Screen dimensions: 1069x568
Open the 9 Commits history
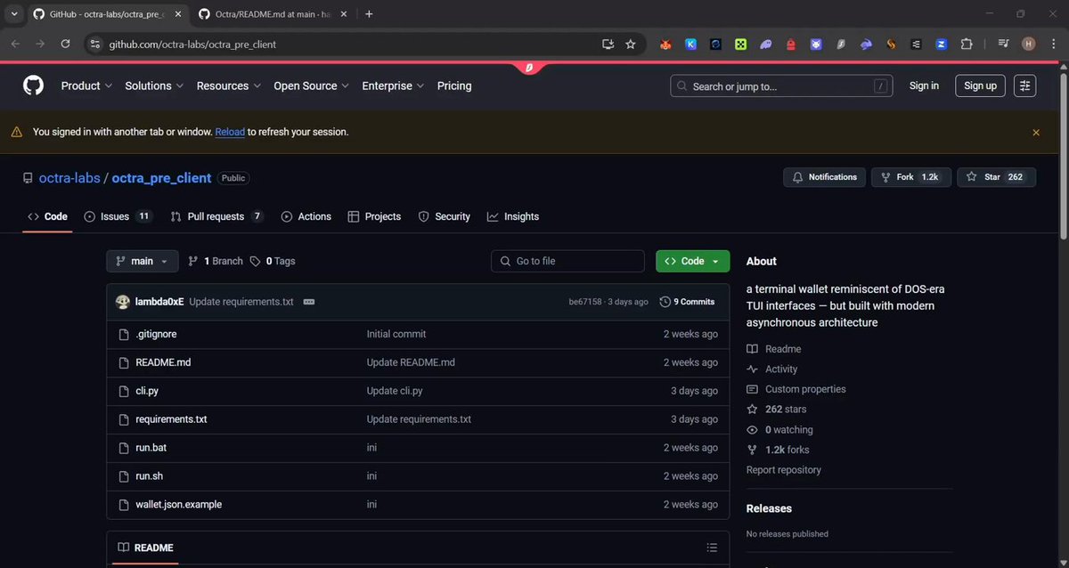tap(687, 302)
